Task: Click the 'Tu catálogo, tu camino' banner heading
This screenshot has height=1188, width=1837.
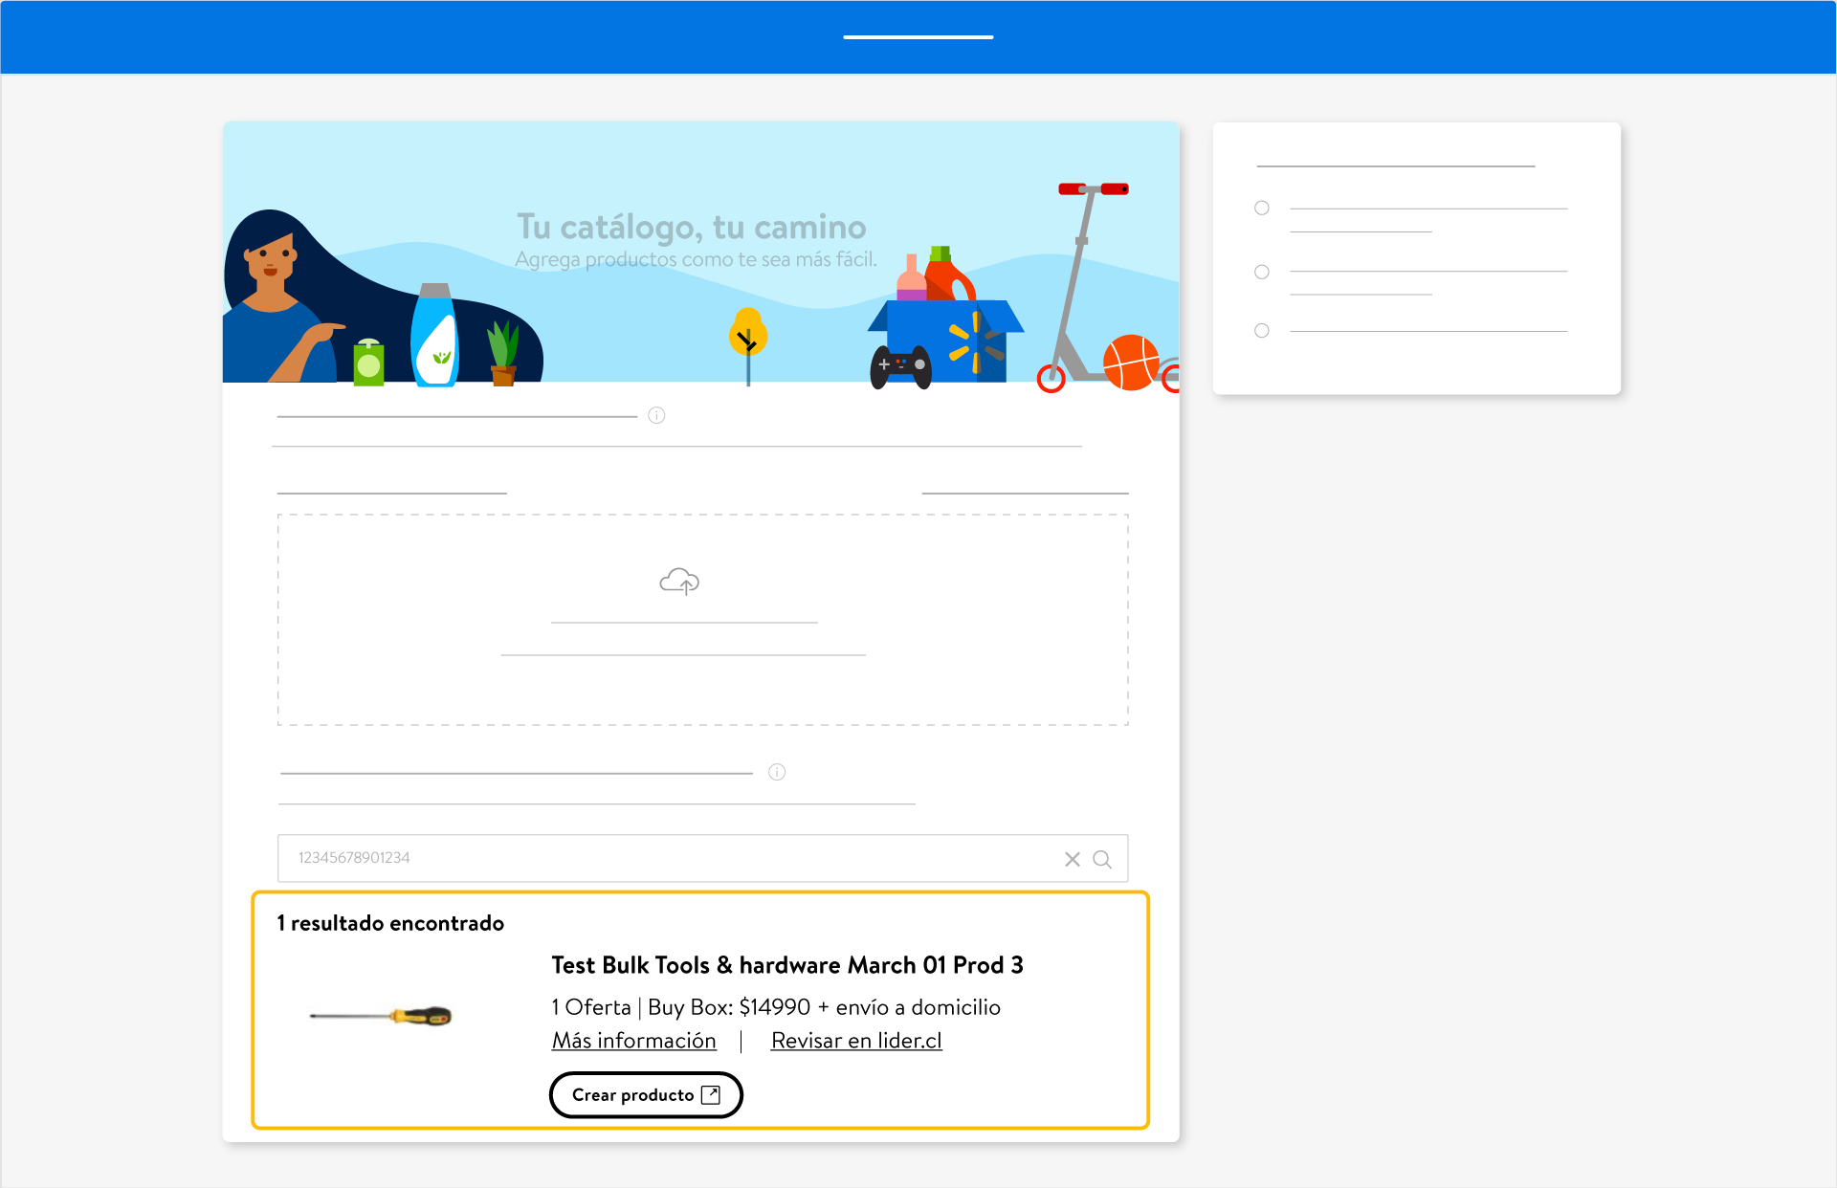Action: [x=692, y=227]
